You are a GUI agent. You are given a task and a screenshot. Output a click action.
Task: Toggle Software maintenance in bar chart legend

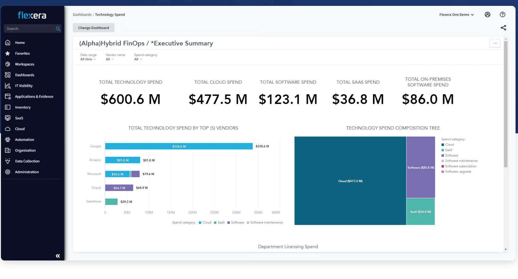coord(266,223)
